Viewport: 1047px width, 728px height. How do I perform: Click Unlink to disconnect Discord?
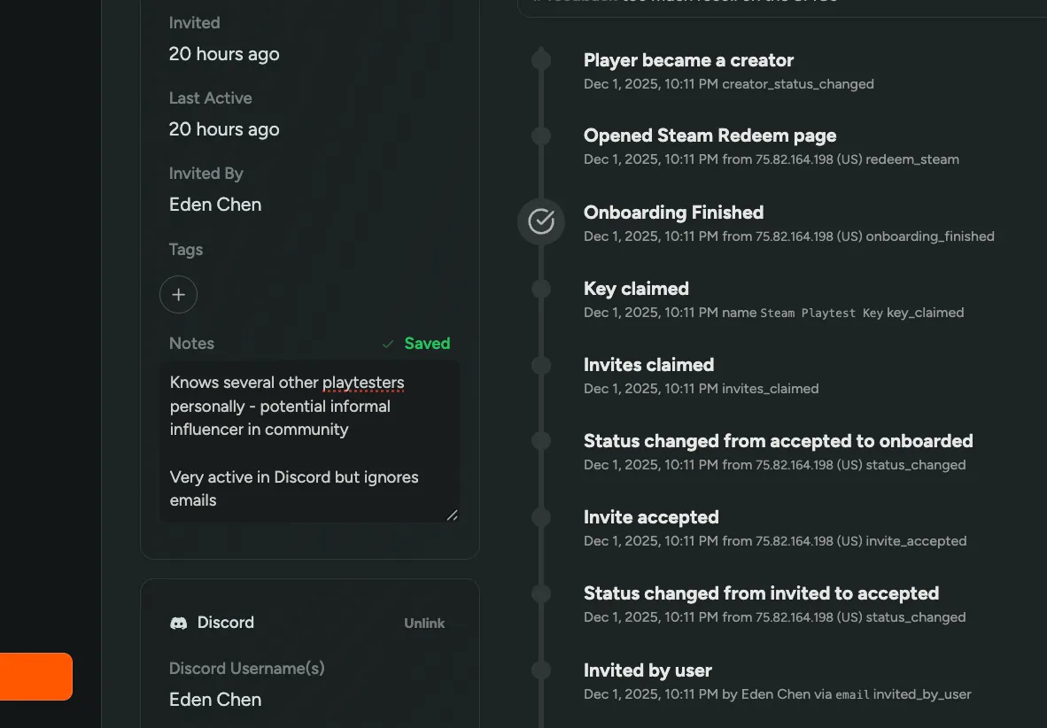coord(424,623)
